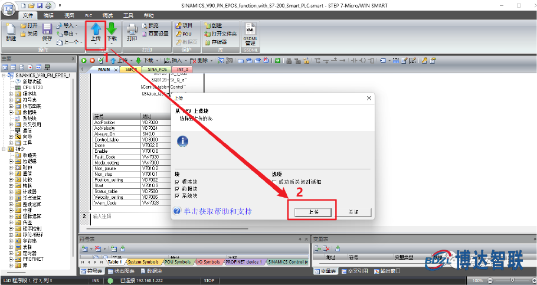Click the compile checkmark icon in the editor toolbar
The height and width of the screenshot is (285, 537).
(x=101, y=60)
